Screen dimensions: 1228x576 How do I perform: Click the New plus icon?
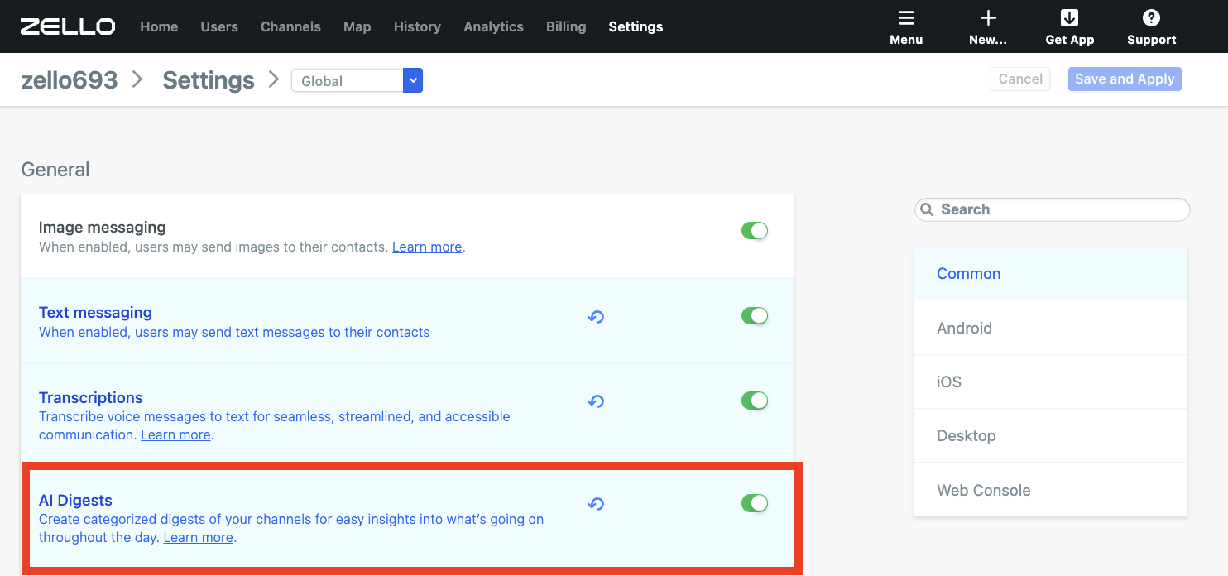click(x=988, y=18)
